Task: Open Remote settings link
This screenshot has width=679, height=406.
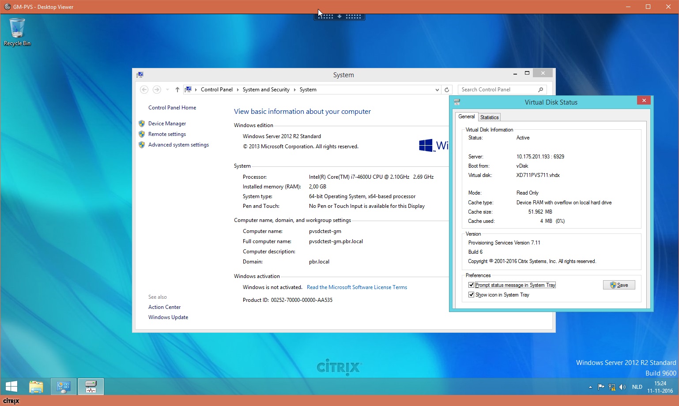Action: click(x=167, y=134)
